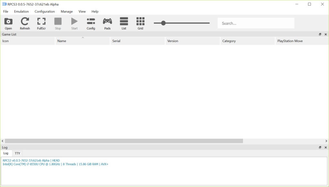Viewport: 329px width, 187px height.
Task: Sort by the Name column header
Action: point(83,41)
